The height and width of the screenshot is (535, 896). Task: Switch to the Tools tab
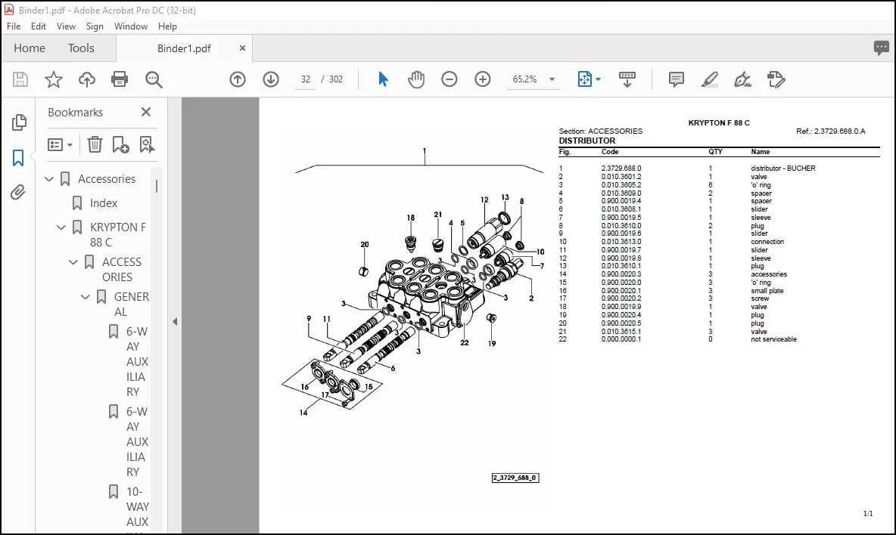click(x=81, y=48)
